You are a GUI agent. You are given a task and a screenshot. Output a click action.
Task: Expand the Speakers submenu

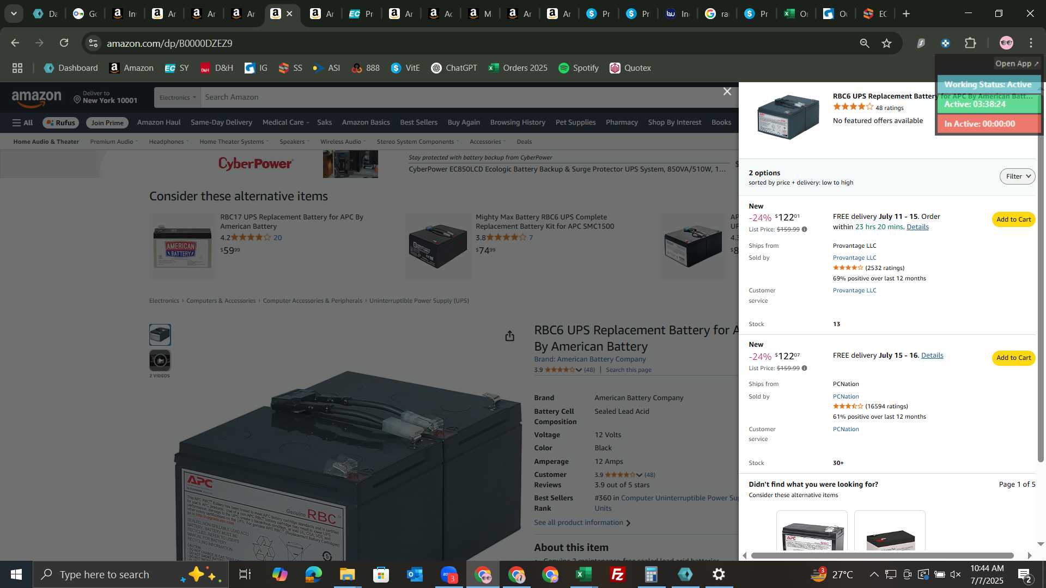click(295, 142)
